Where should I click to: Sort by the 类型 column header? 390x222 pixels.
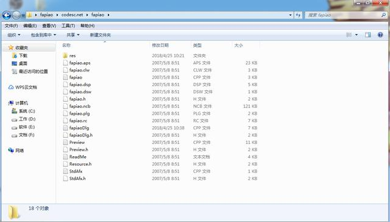(197, 45)
